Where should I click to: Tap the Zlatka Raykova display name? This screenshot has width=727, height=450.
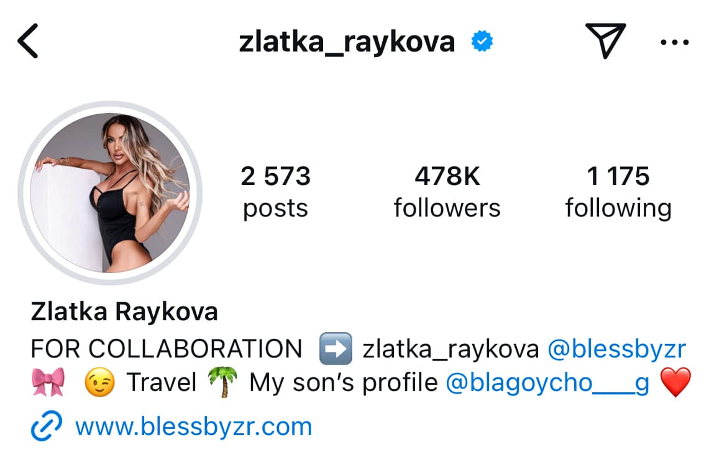pyautogui.click(x=124, y=311)
